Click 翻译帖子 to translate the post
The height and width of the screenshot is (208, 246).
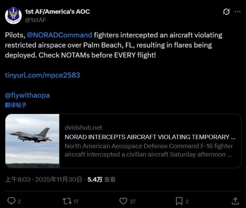tap(16, 105)
